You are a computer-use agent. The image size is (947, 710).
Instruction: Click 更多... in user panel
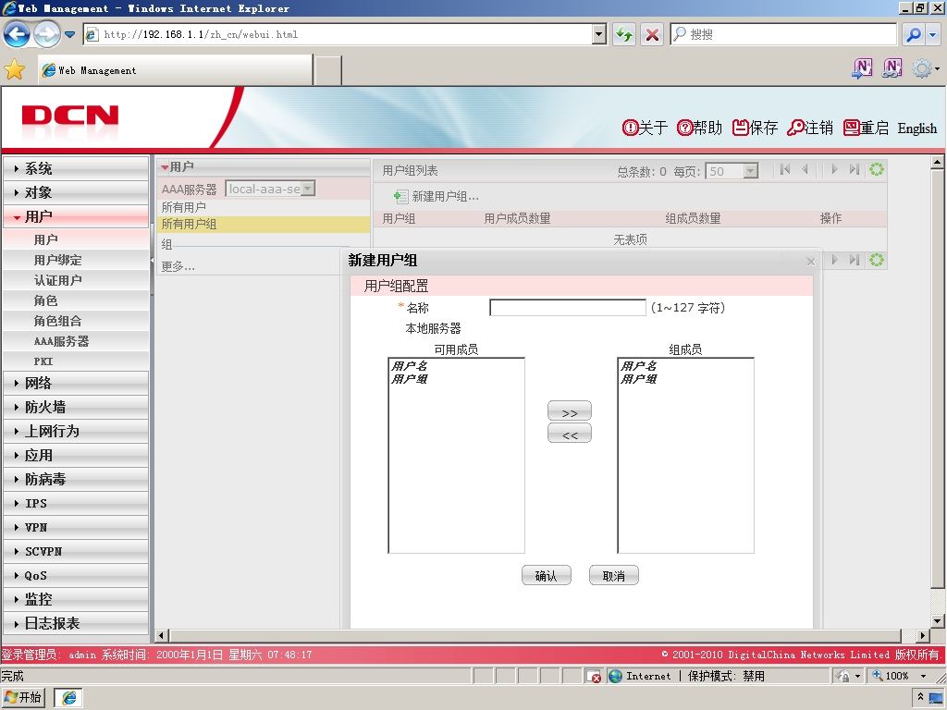coord(178,266)
